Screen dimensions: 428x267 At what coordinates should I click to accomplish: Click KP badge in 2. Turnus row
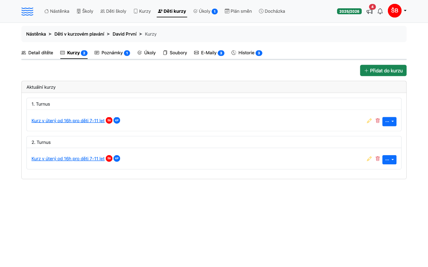pyautogui.click(x=117, y=158)
